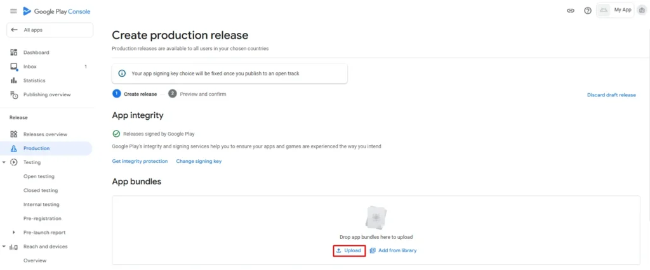650x270 pixels.
Task: Click Discard draft release link
Action: click(x=611, y=95)
